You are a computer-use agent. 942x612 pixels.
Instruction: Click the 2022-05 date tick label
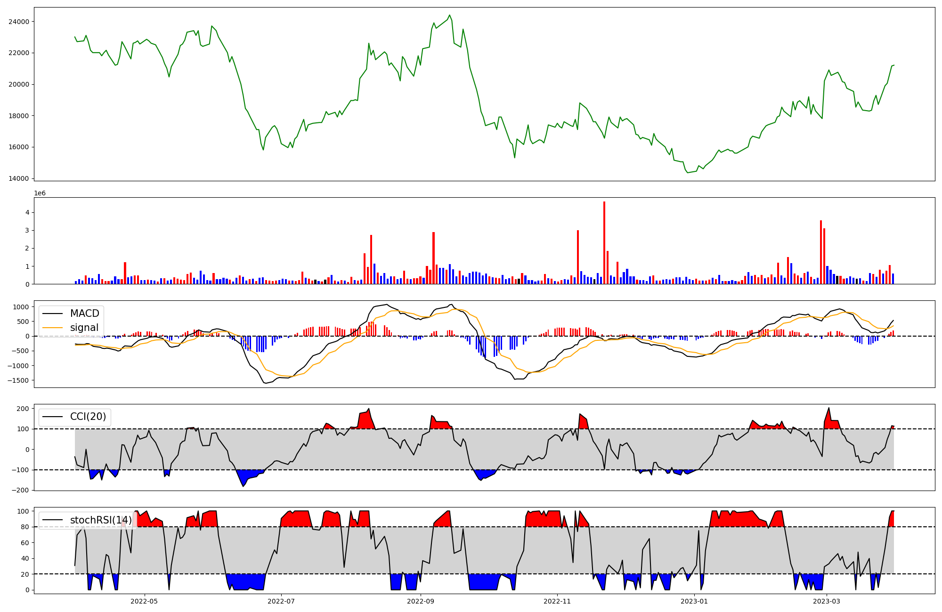point(144,601)
